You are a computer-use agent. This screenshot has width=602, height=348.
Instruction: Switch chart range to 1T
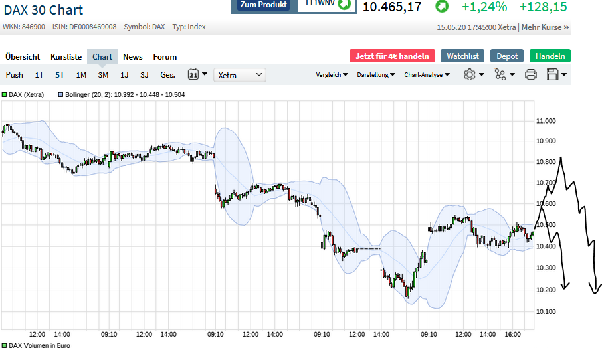pos(39,75)
